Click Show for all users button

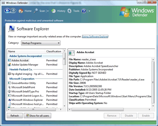(x=38, y=115)
